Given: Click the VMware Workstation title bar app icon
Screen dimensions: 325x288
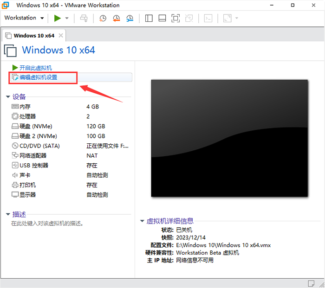Looking at the screenshot, I should [x=5, y=5].
